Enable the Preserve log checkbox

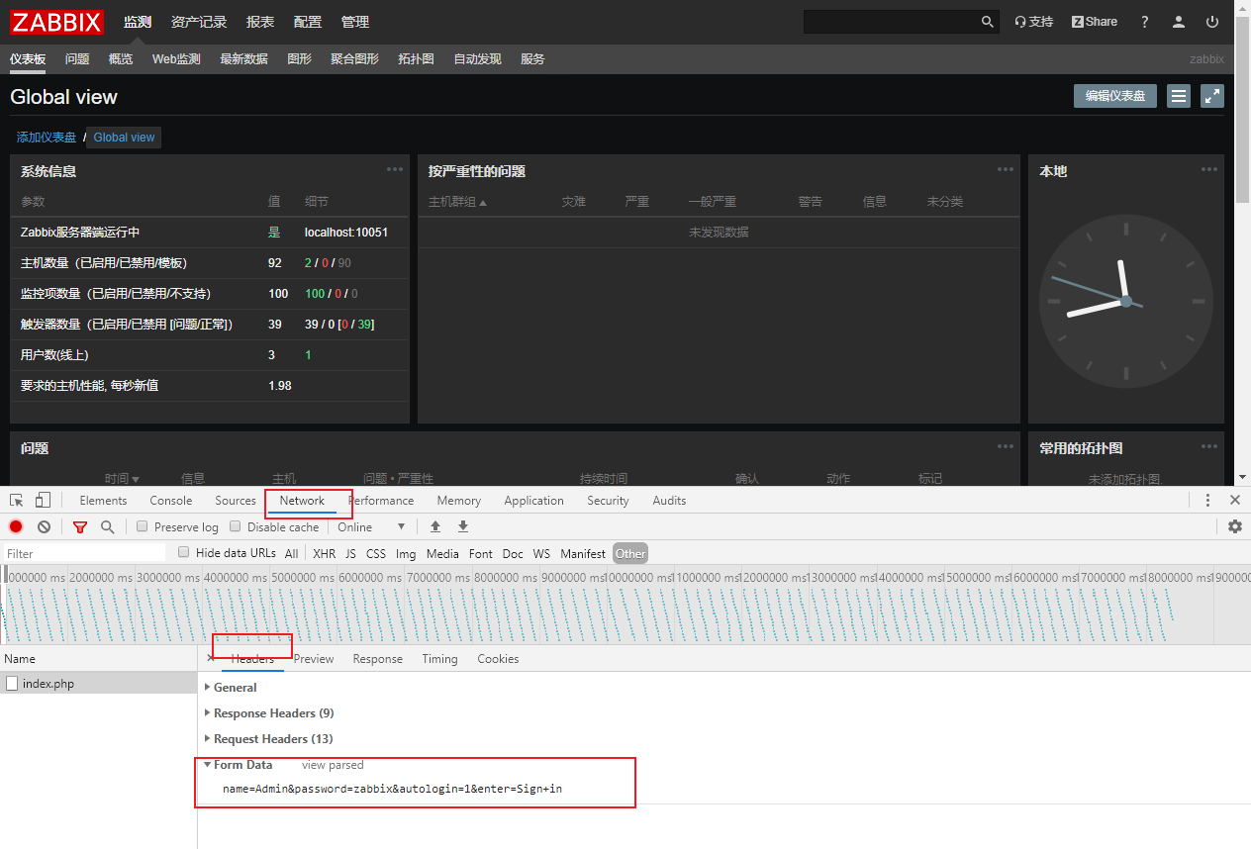pos(141,526)
